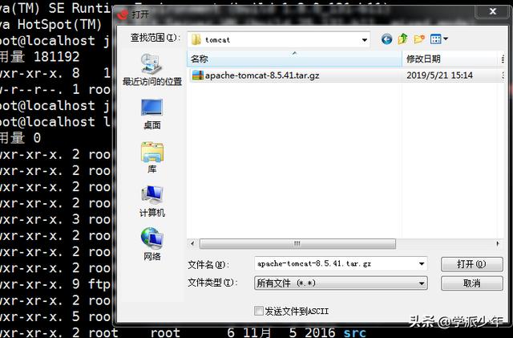The image size is (513, 338).
Task: Click horizontal scrollbar left arrow
Action: 192,243
